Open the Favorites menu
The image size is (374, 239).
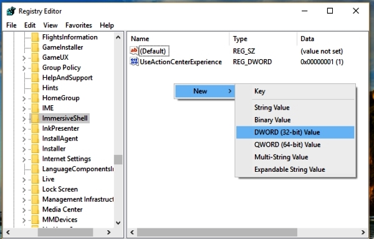pyautogui.click(x=79, y=26)
